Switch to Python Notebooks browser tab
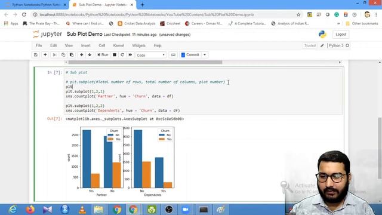The width and height of the screenshot is (382, 215). tap(36, 5)
